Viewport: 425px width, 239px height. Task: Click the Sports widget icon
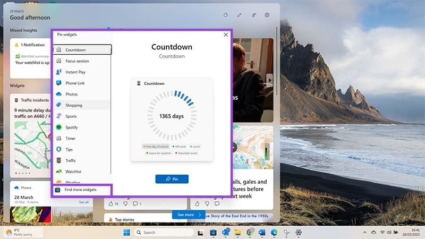pos(59,116)
